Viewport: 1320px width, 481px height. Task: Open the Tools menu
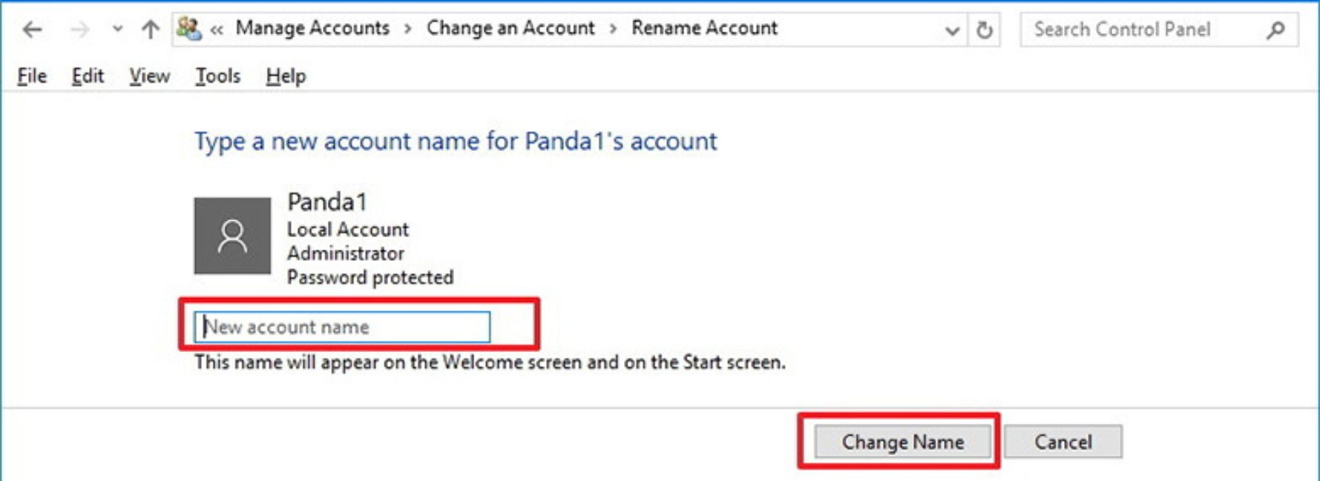point(217,76)
